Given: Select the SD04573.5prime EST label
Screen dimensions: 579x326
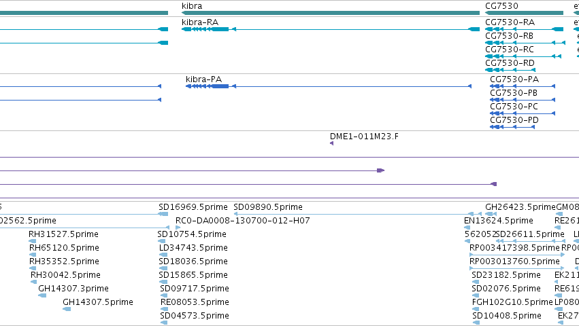Looking at the screenshot, I should [194, 316].
